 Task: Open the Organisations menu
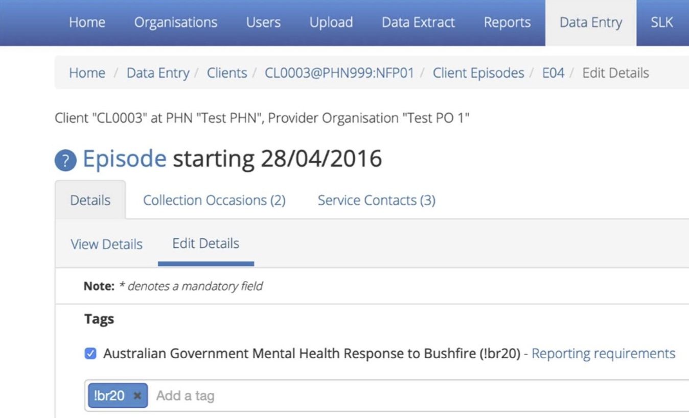[x=176, y=23]
